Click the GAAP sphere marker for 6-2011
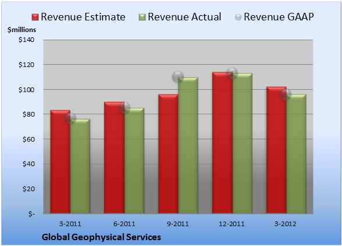This screenshot has width=342, height=246. click(x=124, y=108)
